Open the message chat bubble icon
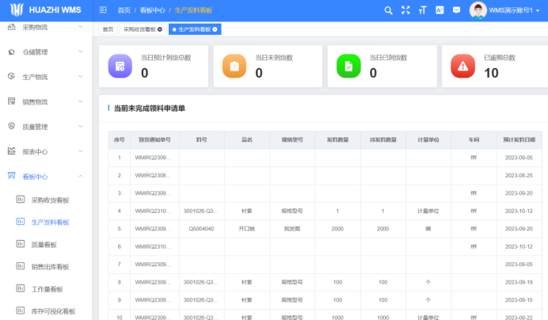The image size is (548, 320). tap(456, 10)
